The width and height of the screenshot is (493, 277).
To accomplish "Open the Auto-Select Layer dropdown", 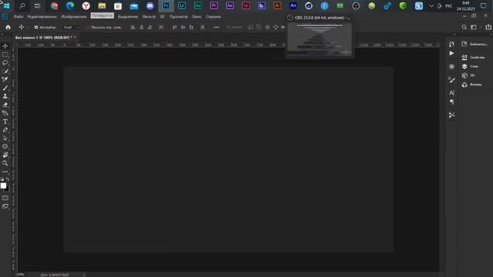I will 71,28.
